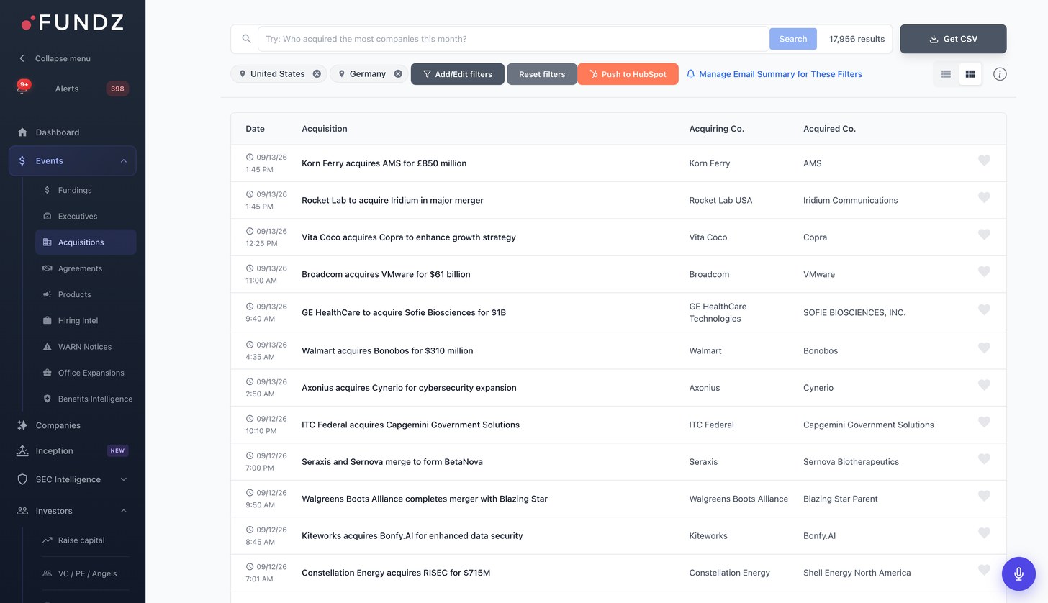The height and width of the screenshot is (603, 1048).
Task: Open Products events
Action: click(74, 294)
